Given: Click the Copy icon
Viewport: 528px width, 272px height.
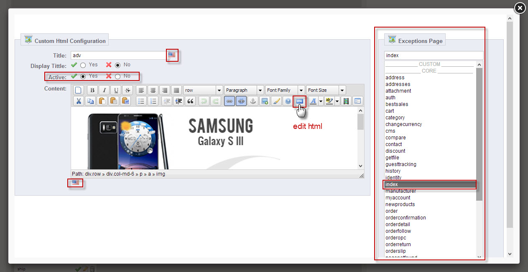Looking at the screenshot, I should point(90,101).
